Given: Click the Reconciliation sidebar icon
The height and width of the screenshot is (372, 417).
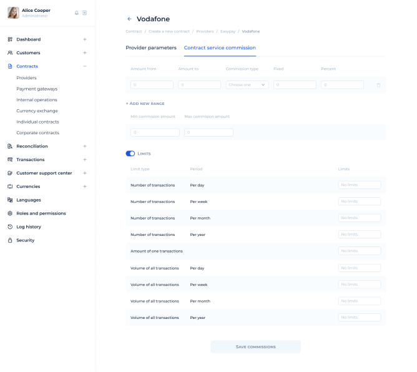Looking at the screenshot, I should point(10,146).
